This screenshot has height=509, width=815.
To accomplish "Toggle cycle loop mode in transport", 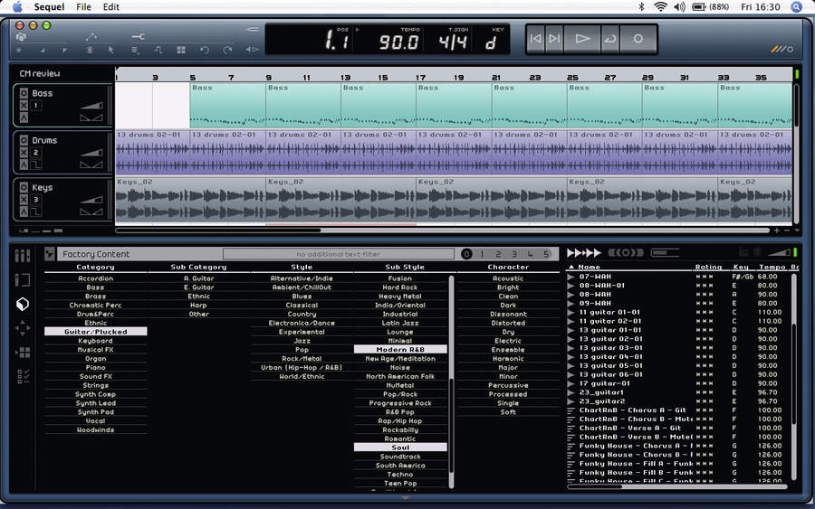I will click(x=610, y=39).
